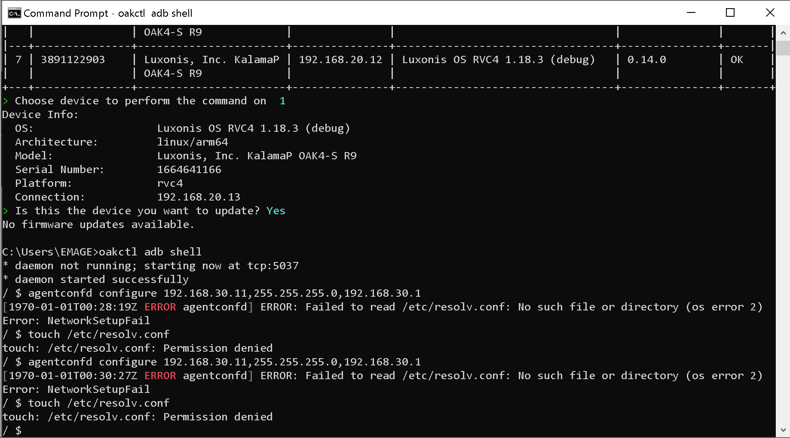Close the Command Prompt window
This screenshot has width=790, height=438.
(770, 13)
